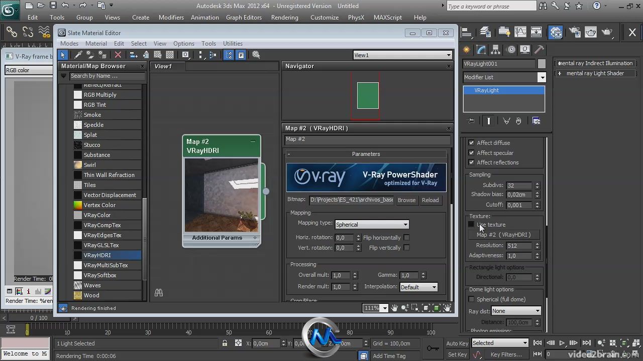
Task: Open the Modifier List dropdown
Action: click(504, 77)
